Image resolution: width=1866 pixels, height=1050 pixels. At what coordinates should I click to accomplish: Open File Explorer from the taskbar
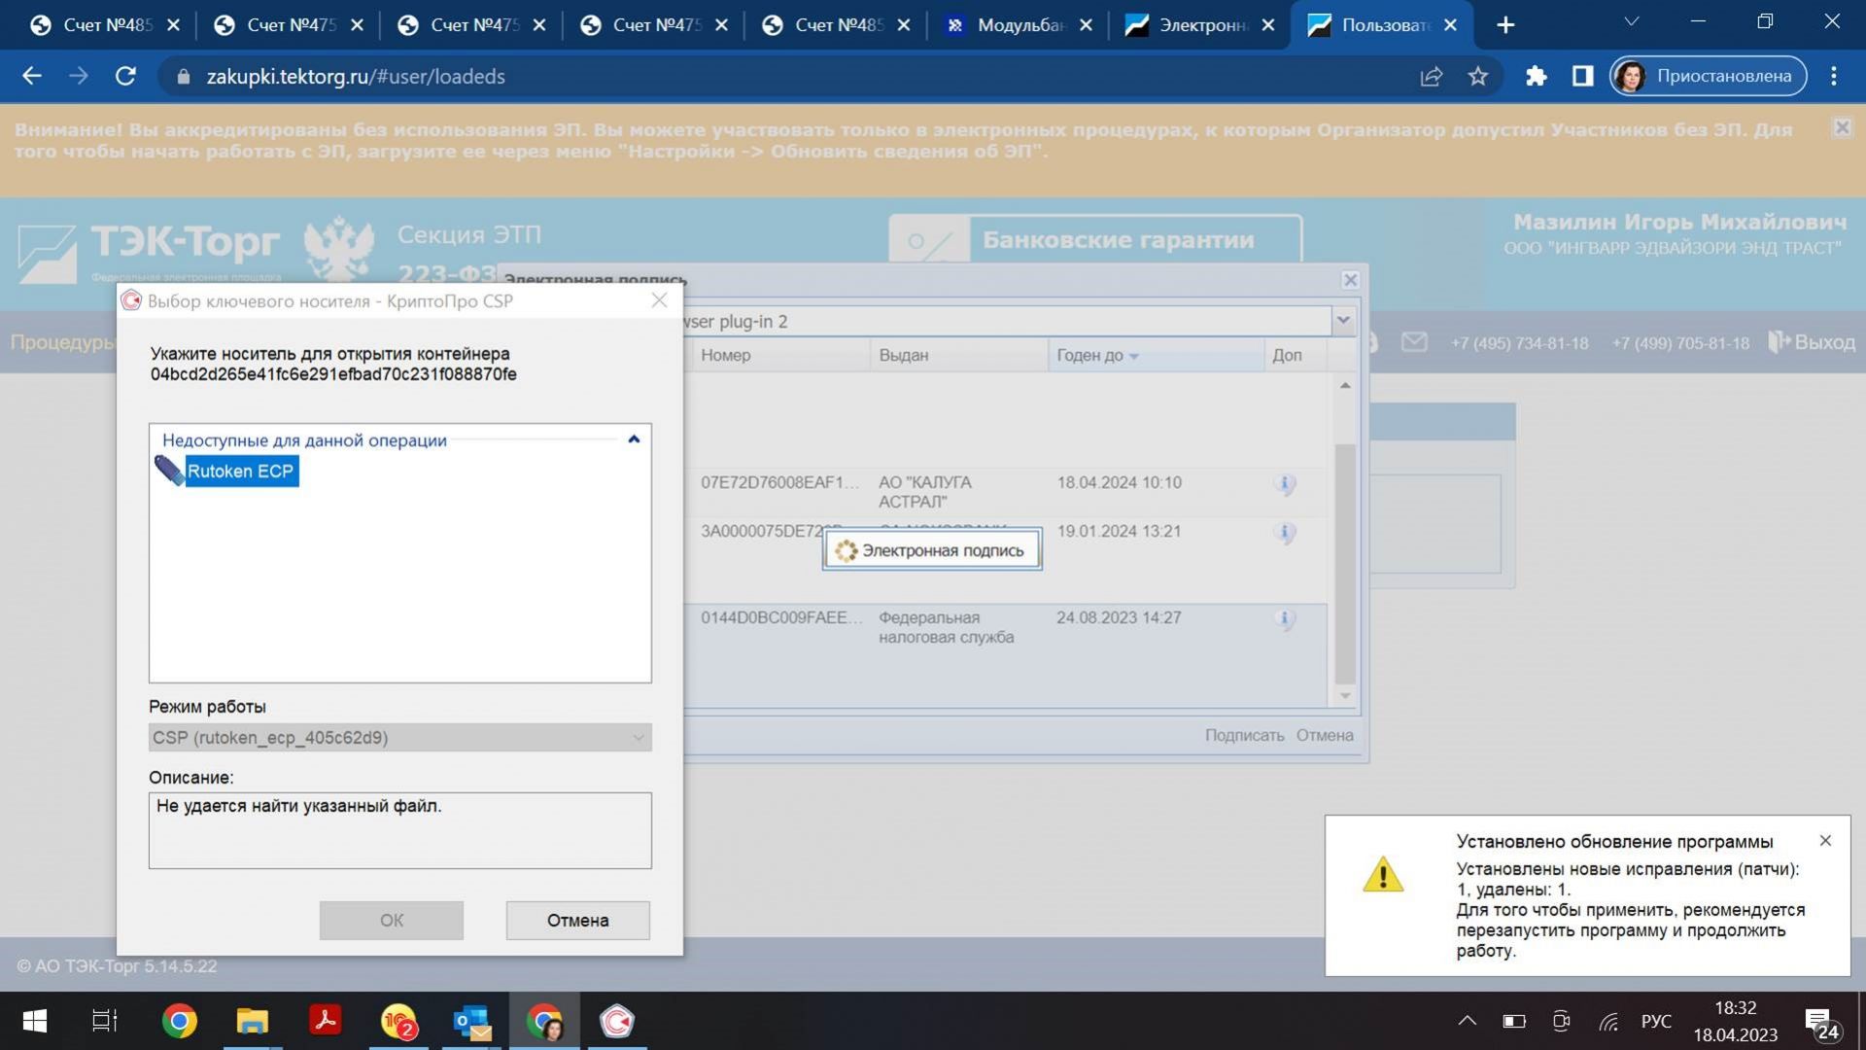click(x=252, y=1022)
